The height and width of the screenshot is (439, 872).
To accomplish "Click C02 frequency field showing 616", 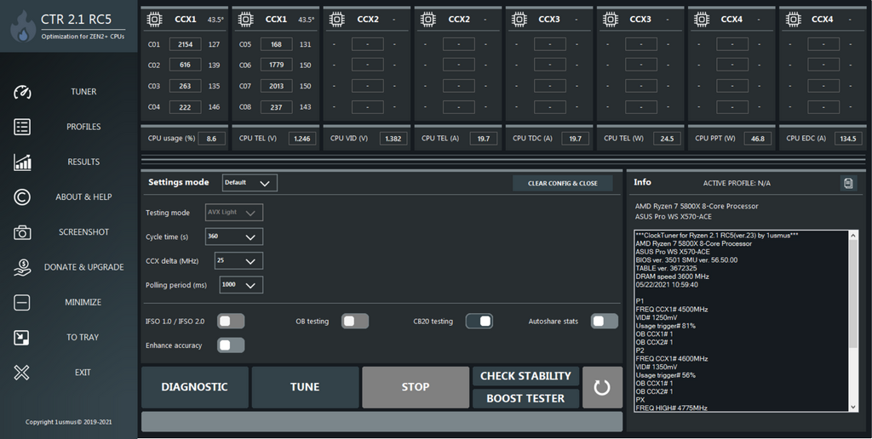I will [185, 65].
